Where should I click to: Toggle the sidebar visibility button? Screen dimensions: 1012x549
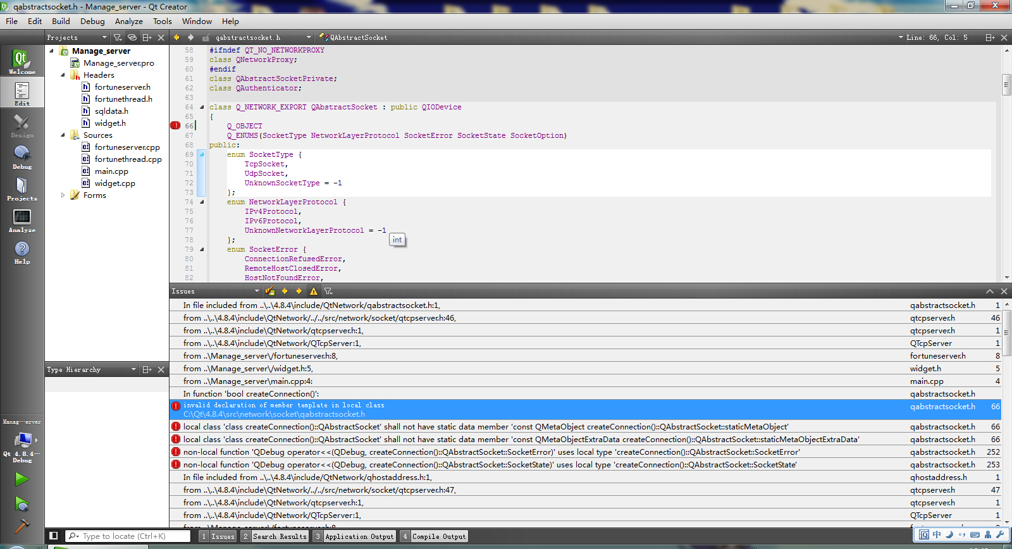[x=54, y=536]
